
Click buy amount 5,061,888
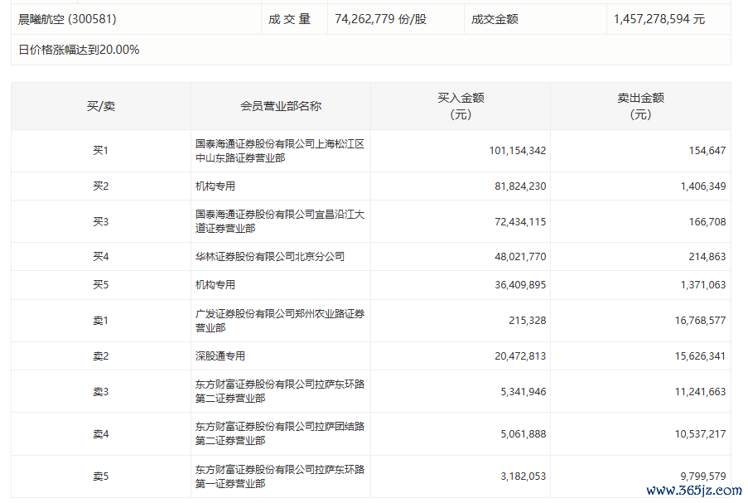(x=524, y=434)
